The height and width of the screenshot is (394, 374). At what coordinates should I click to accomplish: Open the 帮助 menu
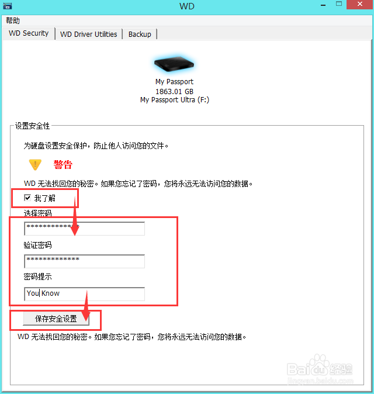(13, 20)
